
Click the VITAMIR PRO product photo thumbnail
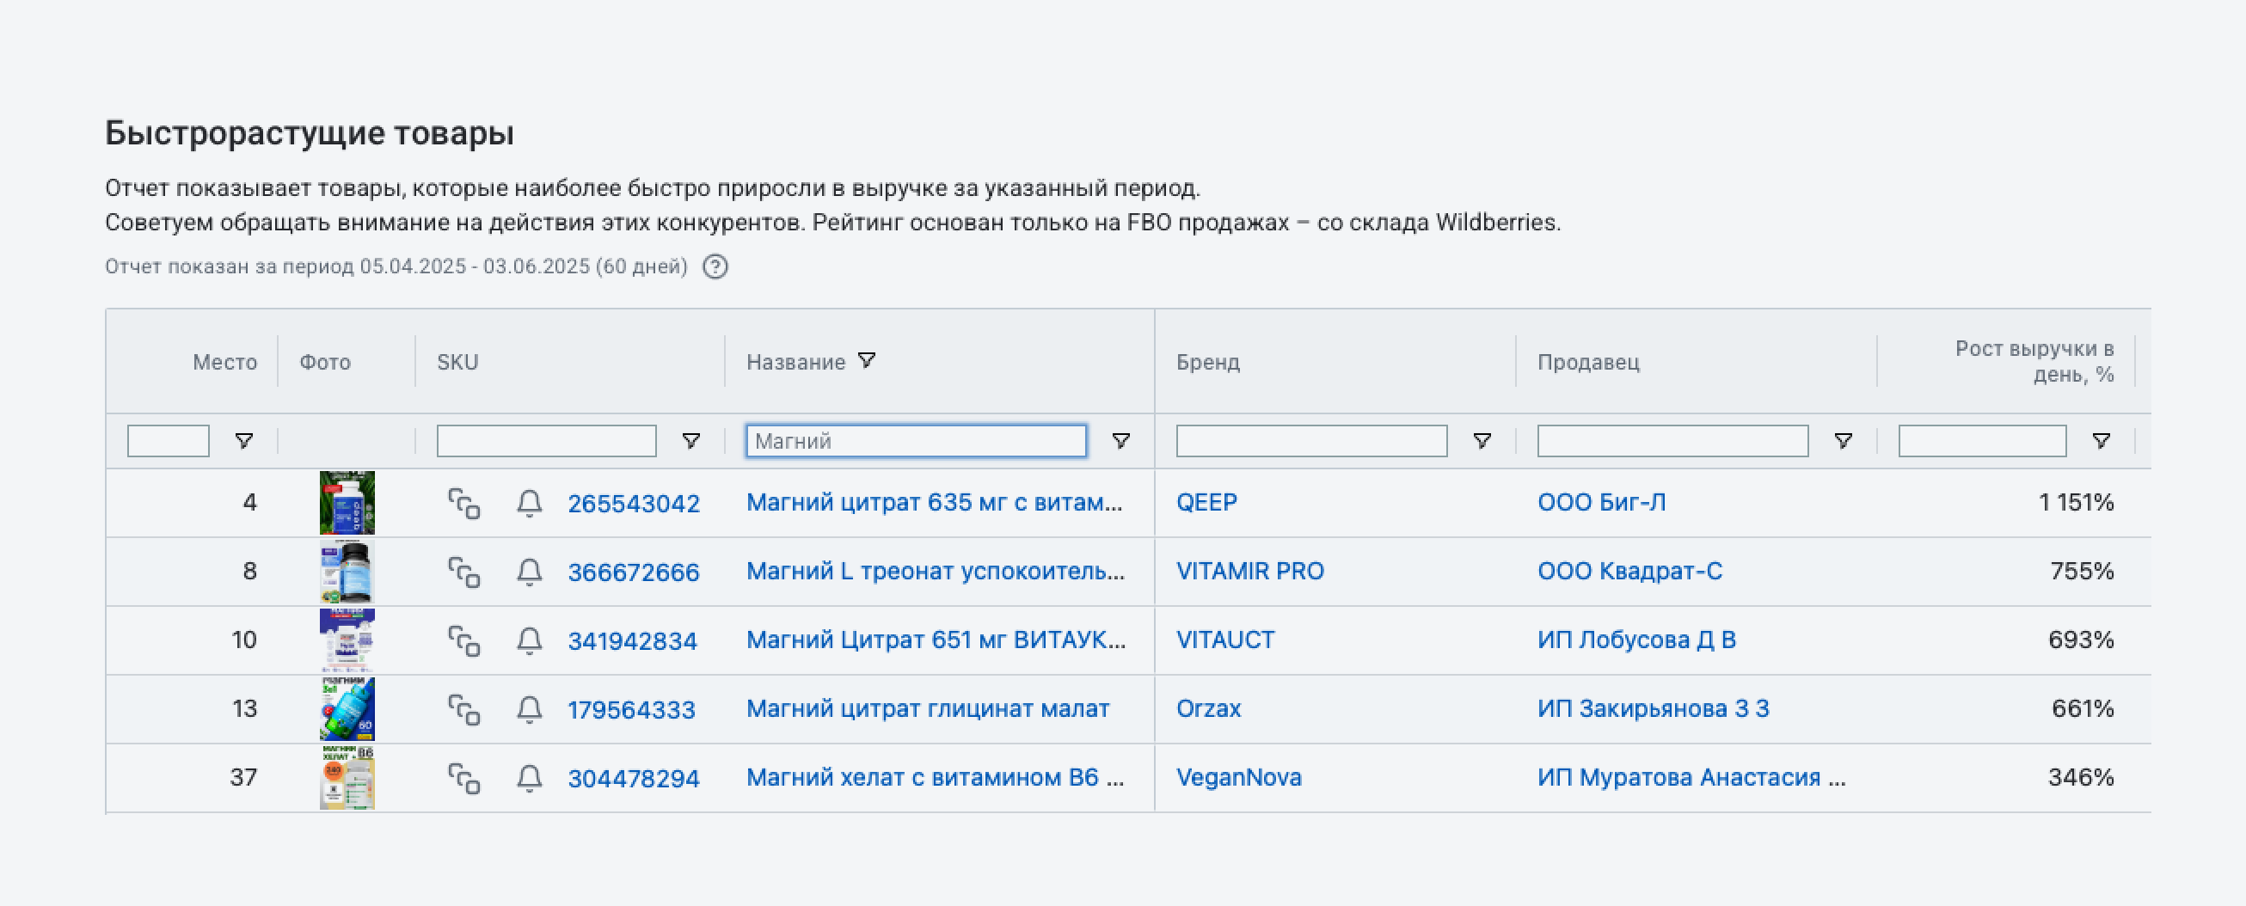pos(347,572)
